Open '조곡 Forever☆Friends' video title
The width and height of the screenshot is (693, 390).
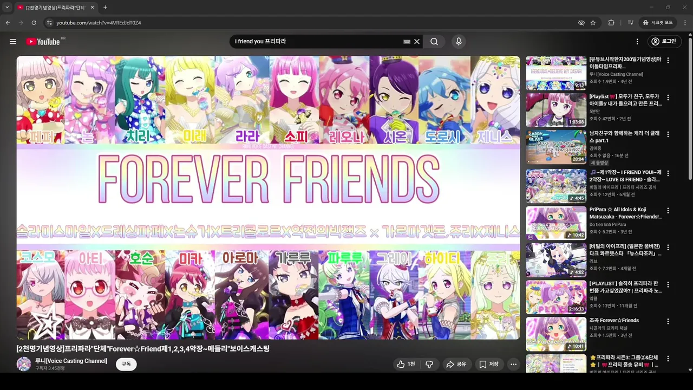[614, 320]
